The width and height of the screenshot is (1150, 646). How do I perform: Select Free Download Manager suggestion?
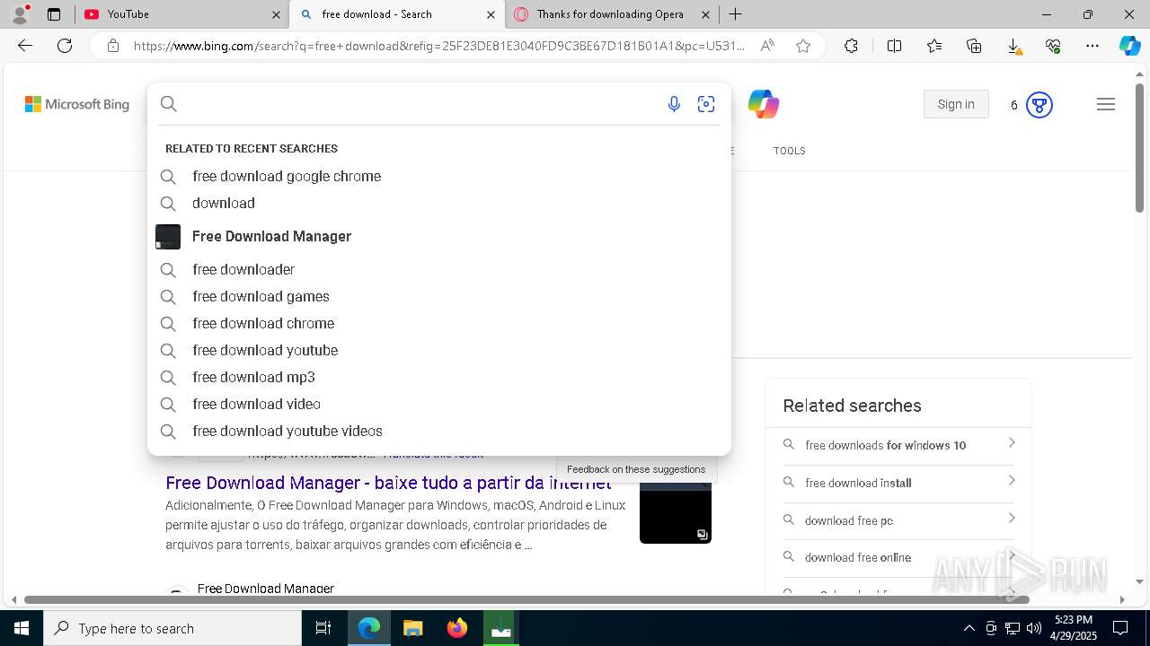tap(439, 236)
